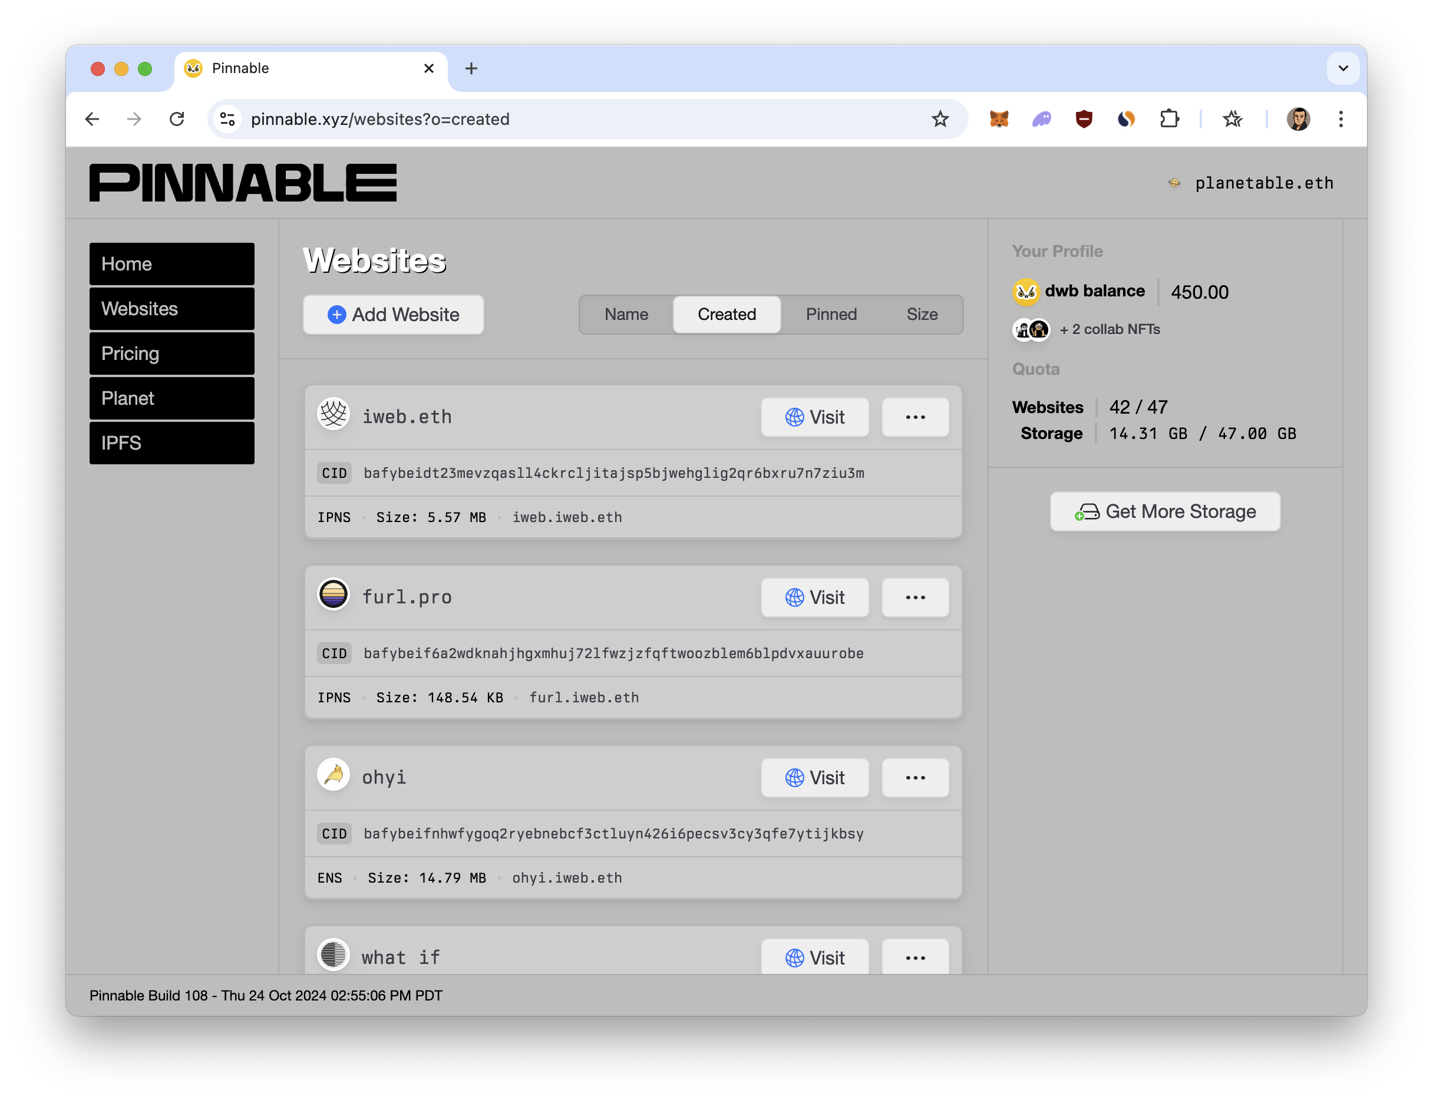Click the Add Website button
The image size is (1433, 1103).
point(392,314)
